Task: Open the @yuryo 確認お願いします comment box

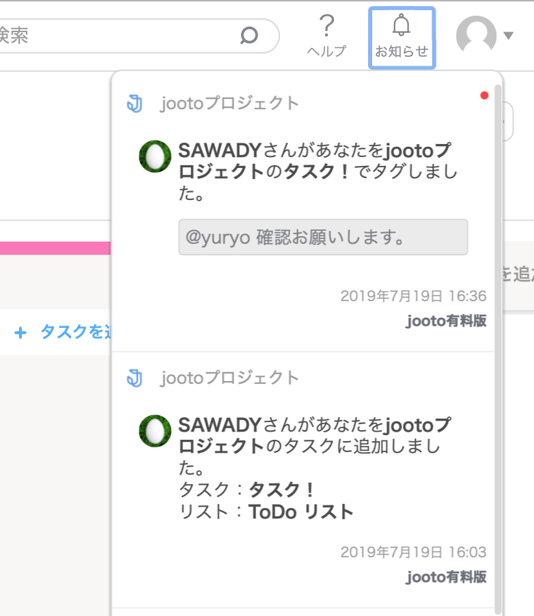Action: click(x=323, y=237)
